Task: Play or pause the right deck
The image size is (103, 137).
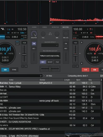Action: coord(95,70)
